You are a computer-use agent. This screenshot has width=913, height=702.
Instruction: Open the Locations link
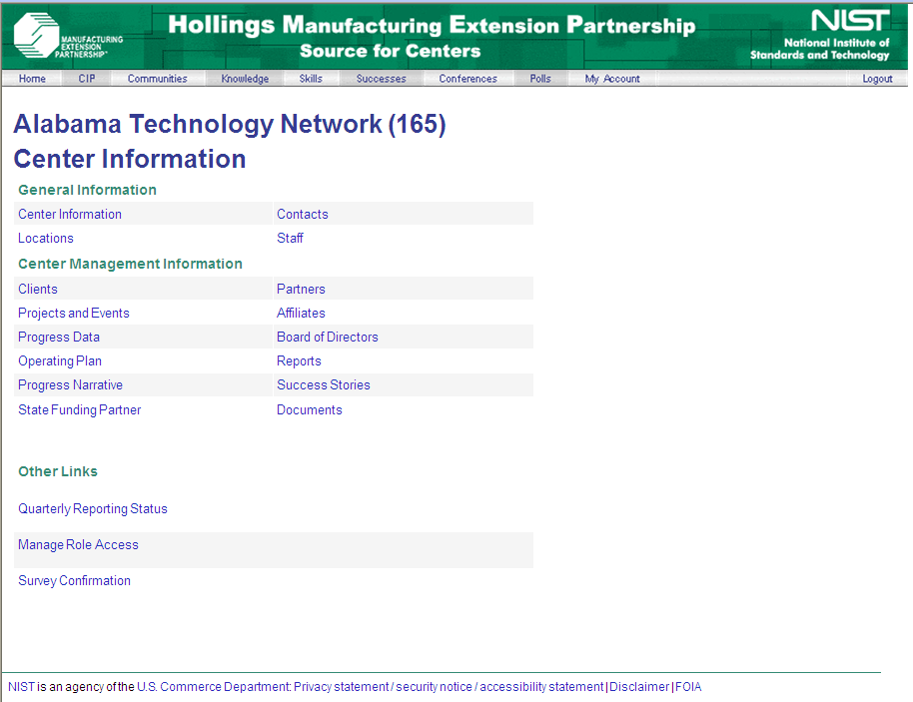pyautogui.click(x=45, y=238)
